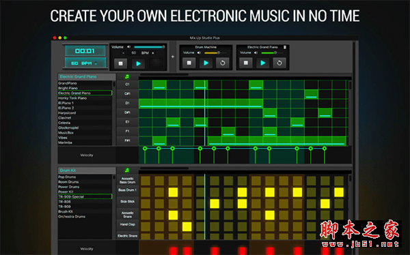Preview the C#1 piano key
The image size is (410, 255).
click(127, 93)
